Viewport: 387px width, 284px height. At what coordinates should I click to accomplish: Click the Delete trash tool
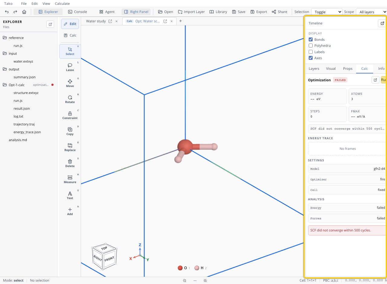(x=70, y=163)
